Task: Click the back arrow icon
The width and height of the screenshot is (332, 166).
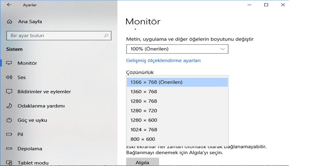Action: [9, 5]
